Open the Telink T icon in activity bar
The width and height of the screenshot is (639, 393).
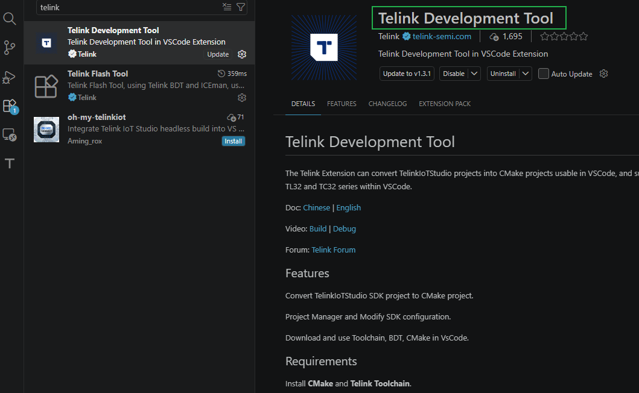(10, 164)
